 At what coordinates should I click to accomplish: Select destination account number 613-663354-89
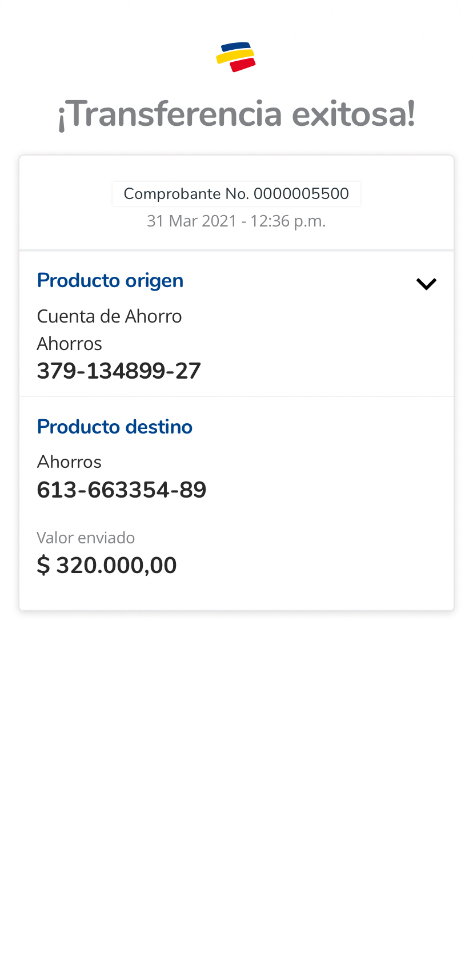[x=122, y=490]
